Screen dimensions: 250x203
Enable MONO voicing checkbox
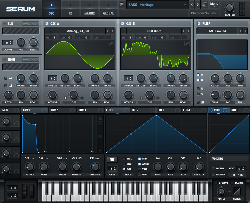(213, 168)
